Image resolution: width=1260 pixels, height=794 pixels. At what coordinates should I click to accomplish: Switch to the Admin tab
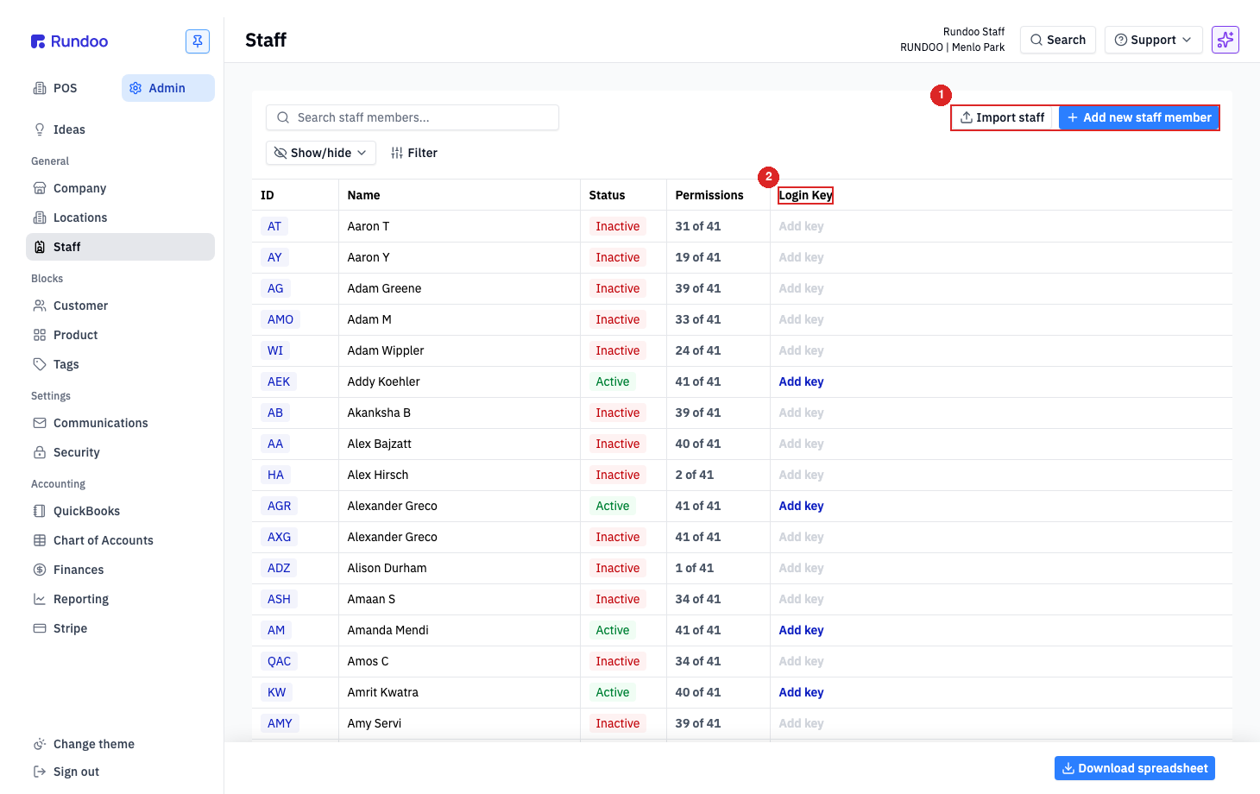coord(167,88)
